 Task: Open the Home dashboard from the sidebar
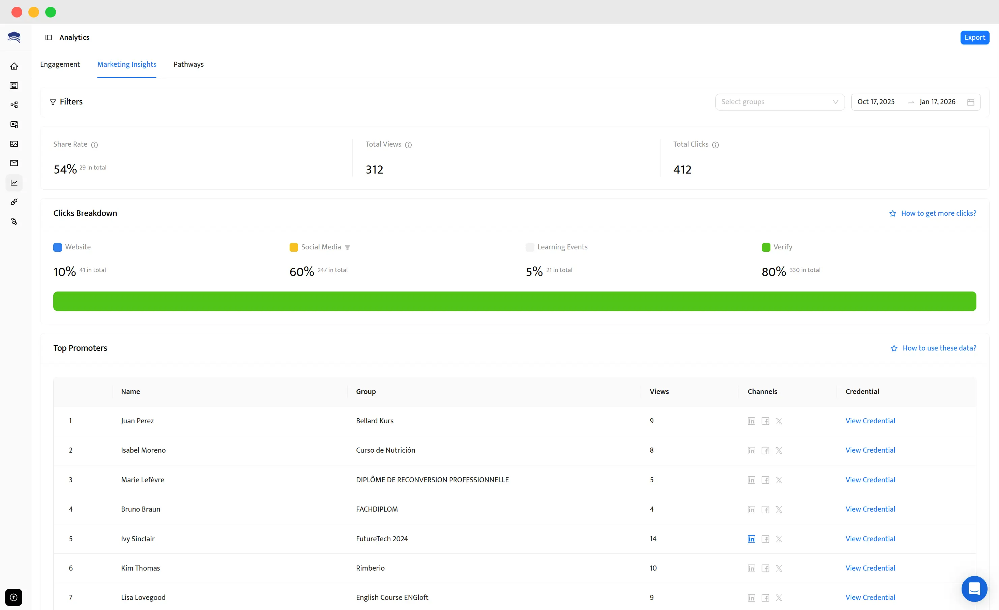14,66
